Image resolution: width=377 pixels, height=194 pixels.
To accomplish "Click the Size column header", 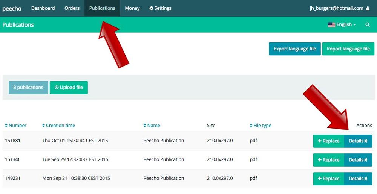I will pos(211,126).
